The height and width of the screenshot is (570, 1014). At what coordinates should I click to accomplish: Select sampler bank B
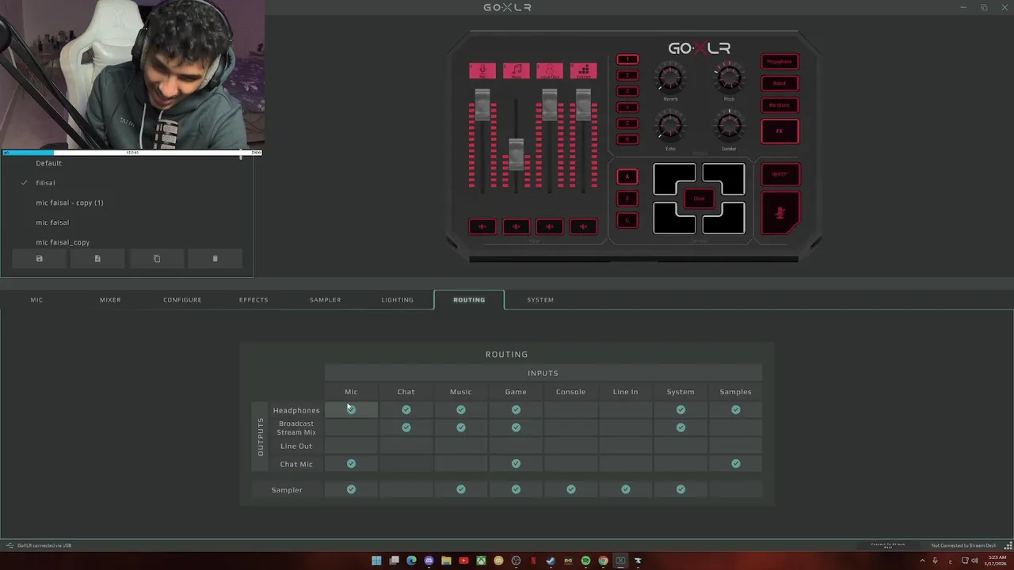point(627,199)
